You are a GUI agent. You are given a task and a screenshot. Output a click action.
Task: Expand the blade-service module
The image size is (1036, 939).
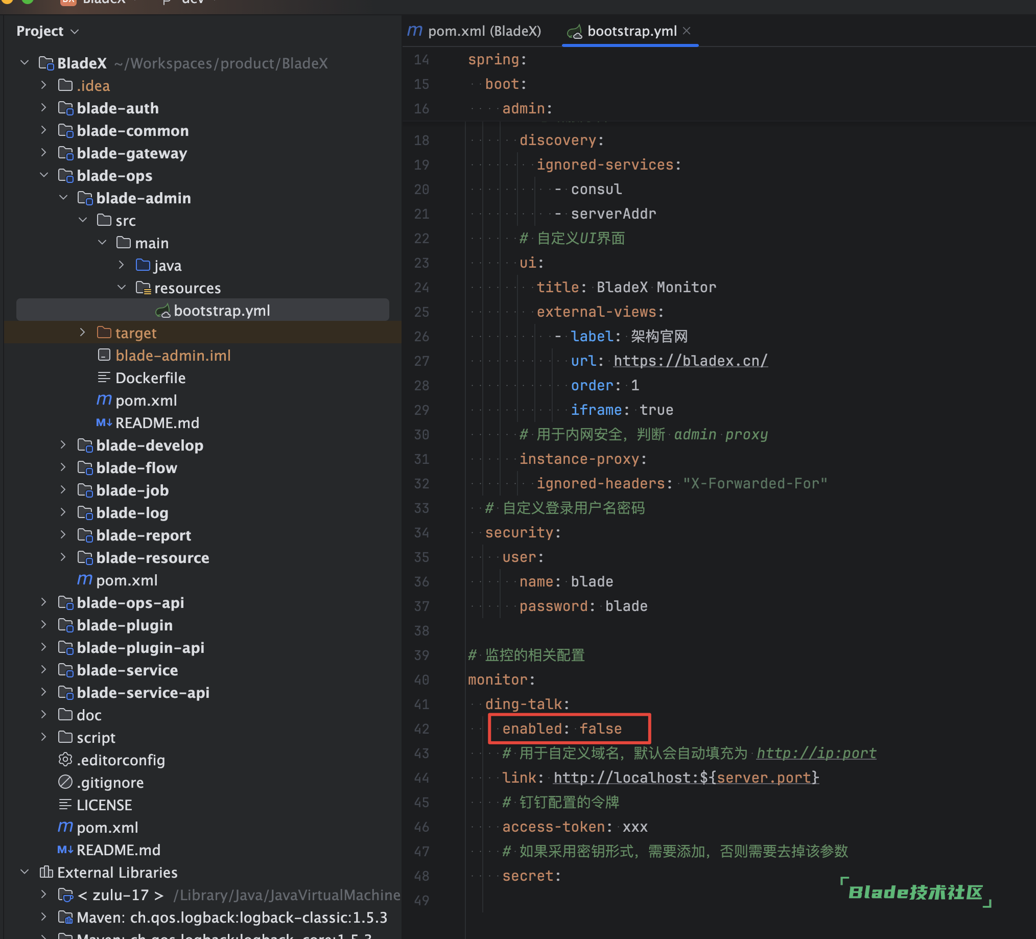[44, 670]
